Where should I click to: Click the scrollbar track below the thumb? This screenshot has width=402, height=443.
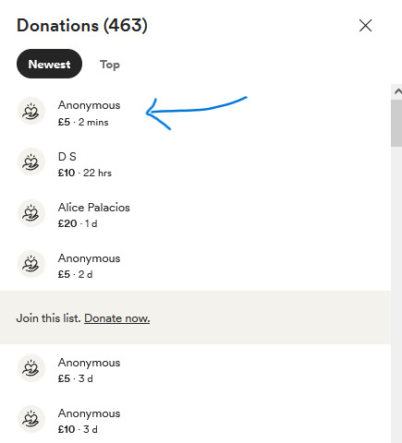click(396, 293)
